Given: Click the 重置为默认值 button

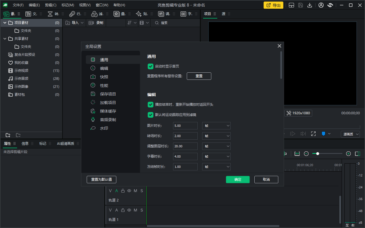Looking at the screenshot, I should coord(102,180).
